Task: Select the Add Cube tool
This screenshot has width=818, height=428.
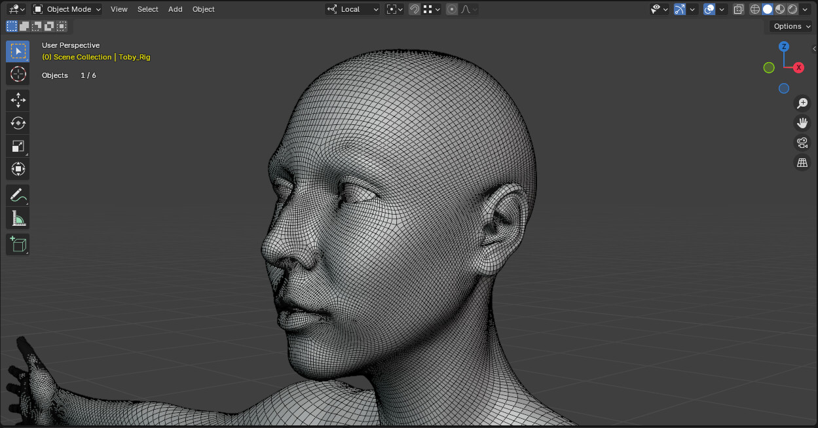Action: tap(18, 244)
